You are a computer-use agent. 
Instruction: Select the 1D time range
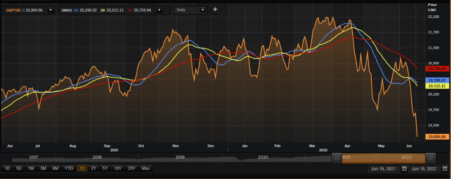pos(7,168)
